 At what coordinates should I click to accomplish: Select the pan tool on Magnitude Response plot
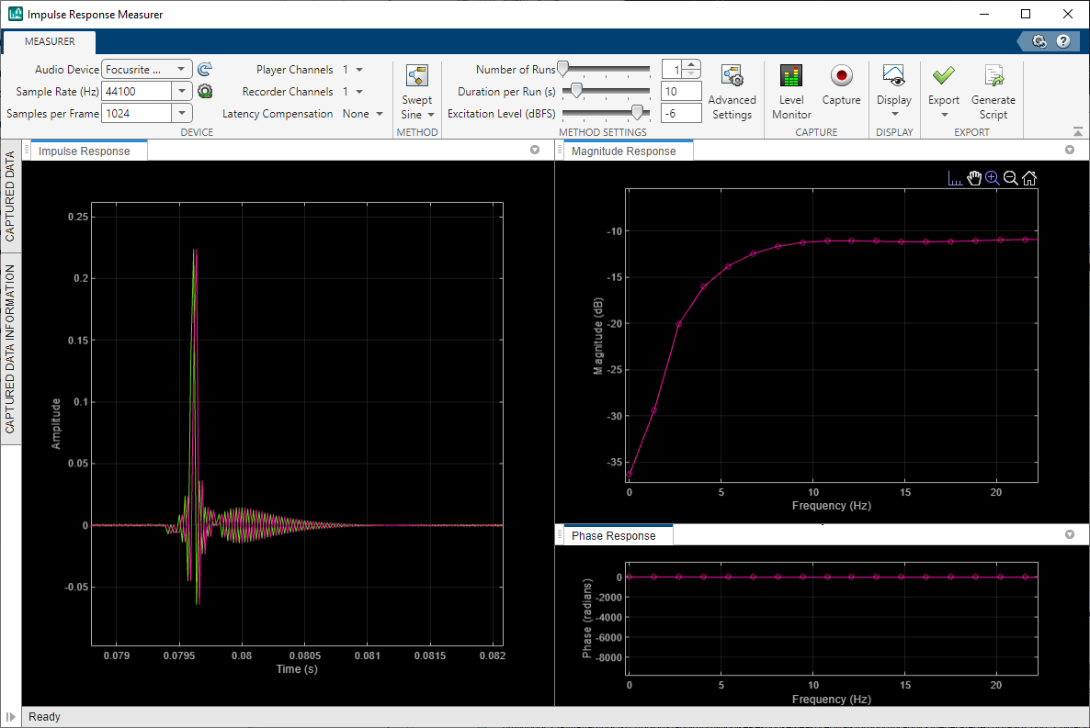pyautogui.click(x=973, y=177)
